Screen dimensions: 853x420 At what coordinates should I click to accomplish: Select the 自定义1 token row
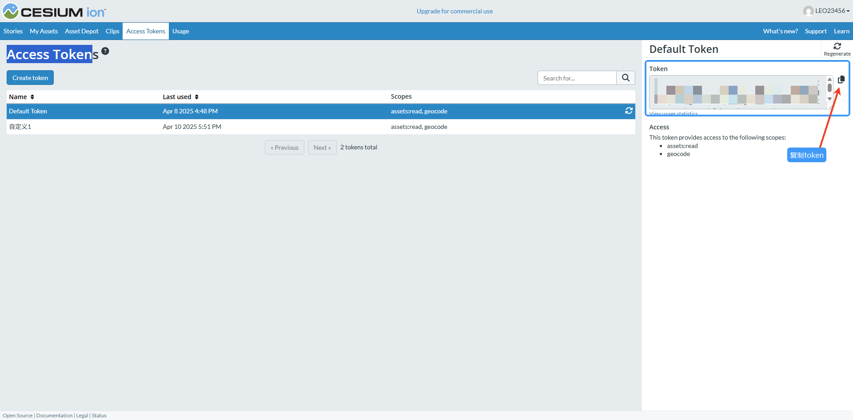tap(321, 127)
